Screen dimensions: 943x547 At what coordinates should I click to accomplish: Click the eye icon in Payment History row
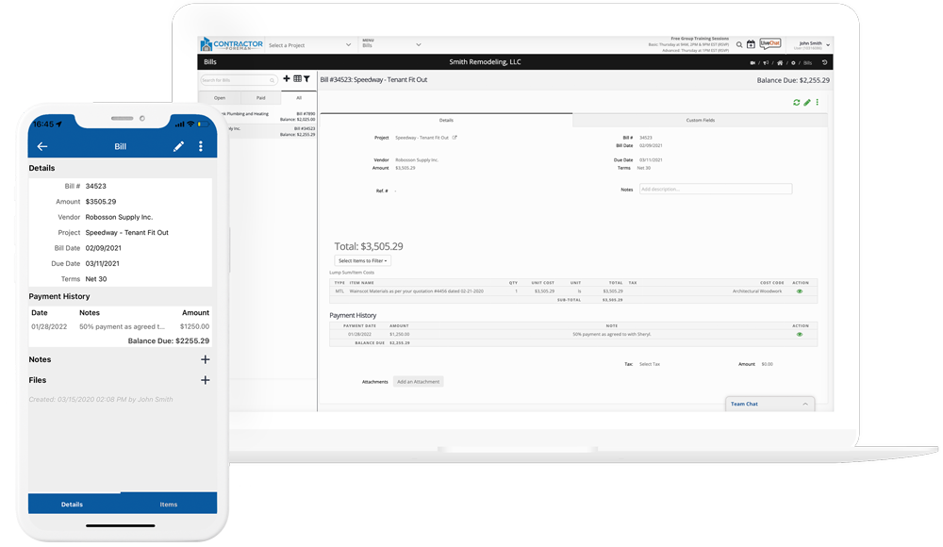pyautogui.click(x=800, y=334)
